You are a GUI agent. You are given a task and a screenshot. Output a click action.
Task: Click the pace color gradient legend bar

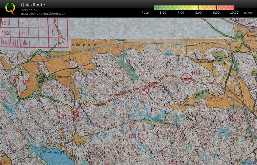(x=194, y=7)
